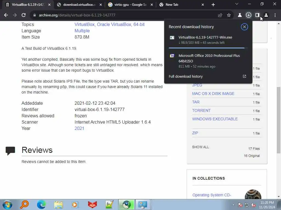Click the external link icon beside Full download history
This screenshot has height=210, width=281.
pyautogui.click(x=245, y=77)
